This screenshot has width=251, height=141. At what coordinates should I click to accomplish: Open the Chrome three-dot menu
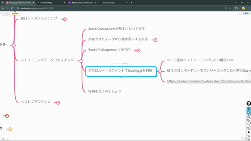point(248,8)
